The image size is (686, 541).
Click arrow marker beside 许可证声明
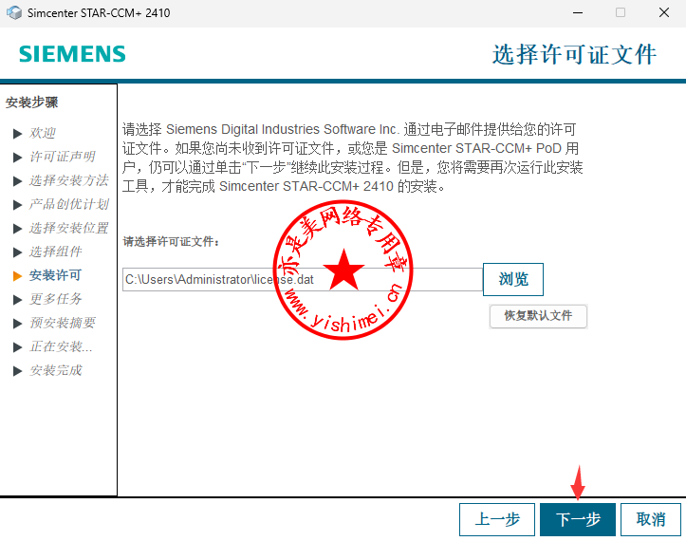tap(17, 158)
